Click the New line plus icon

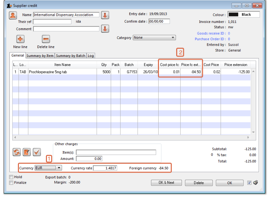[x=20, y=39]
